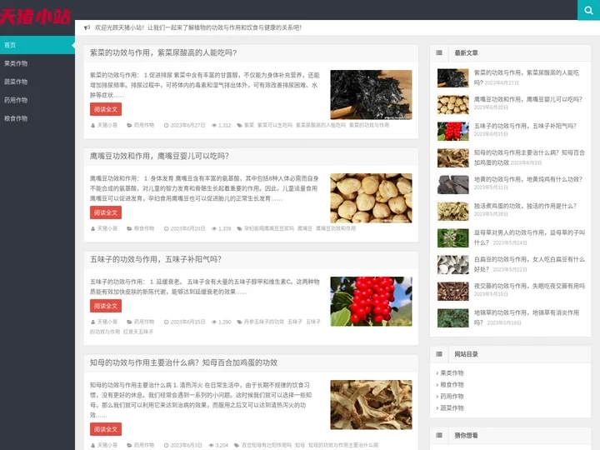Click clock icon next to 2023年6月20日
The image size is (600, 450).
pyautogui.click(x=166, y=228)
